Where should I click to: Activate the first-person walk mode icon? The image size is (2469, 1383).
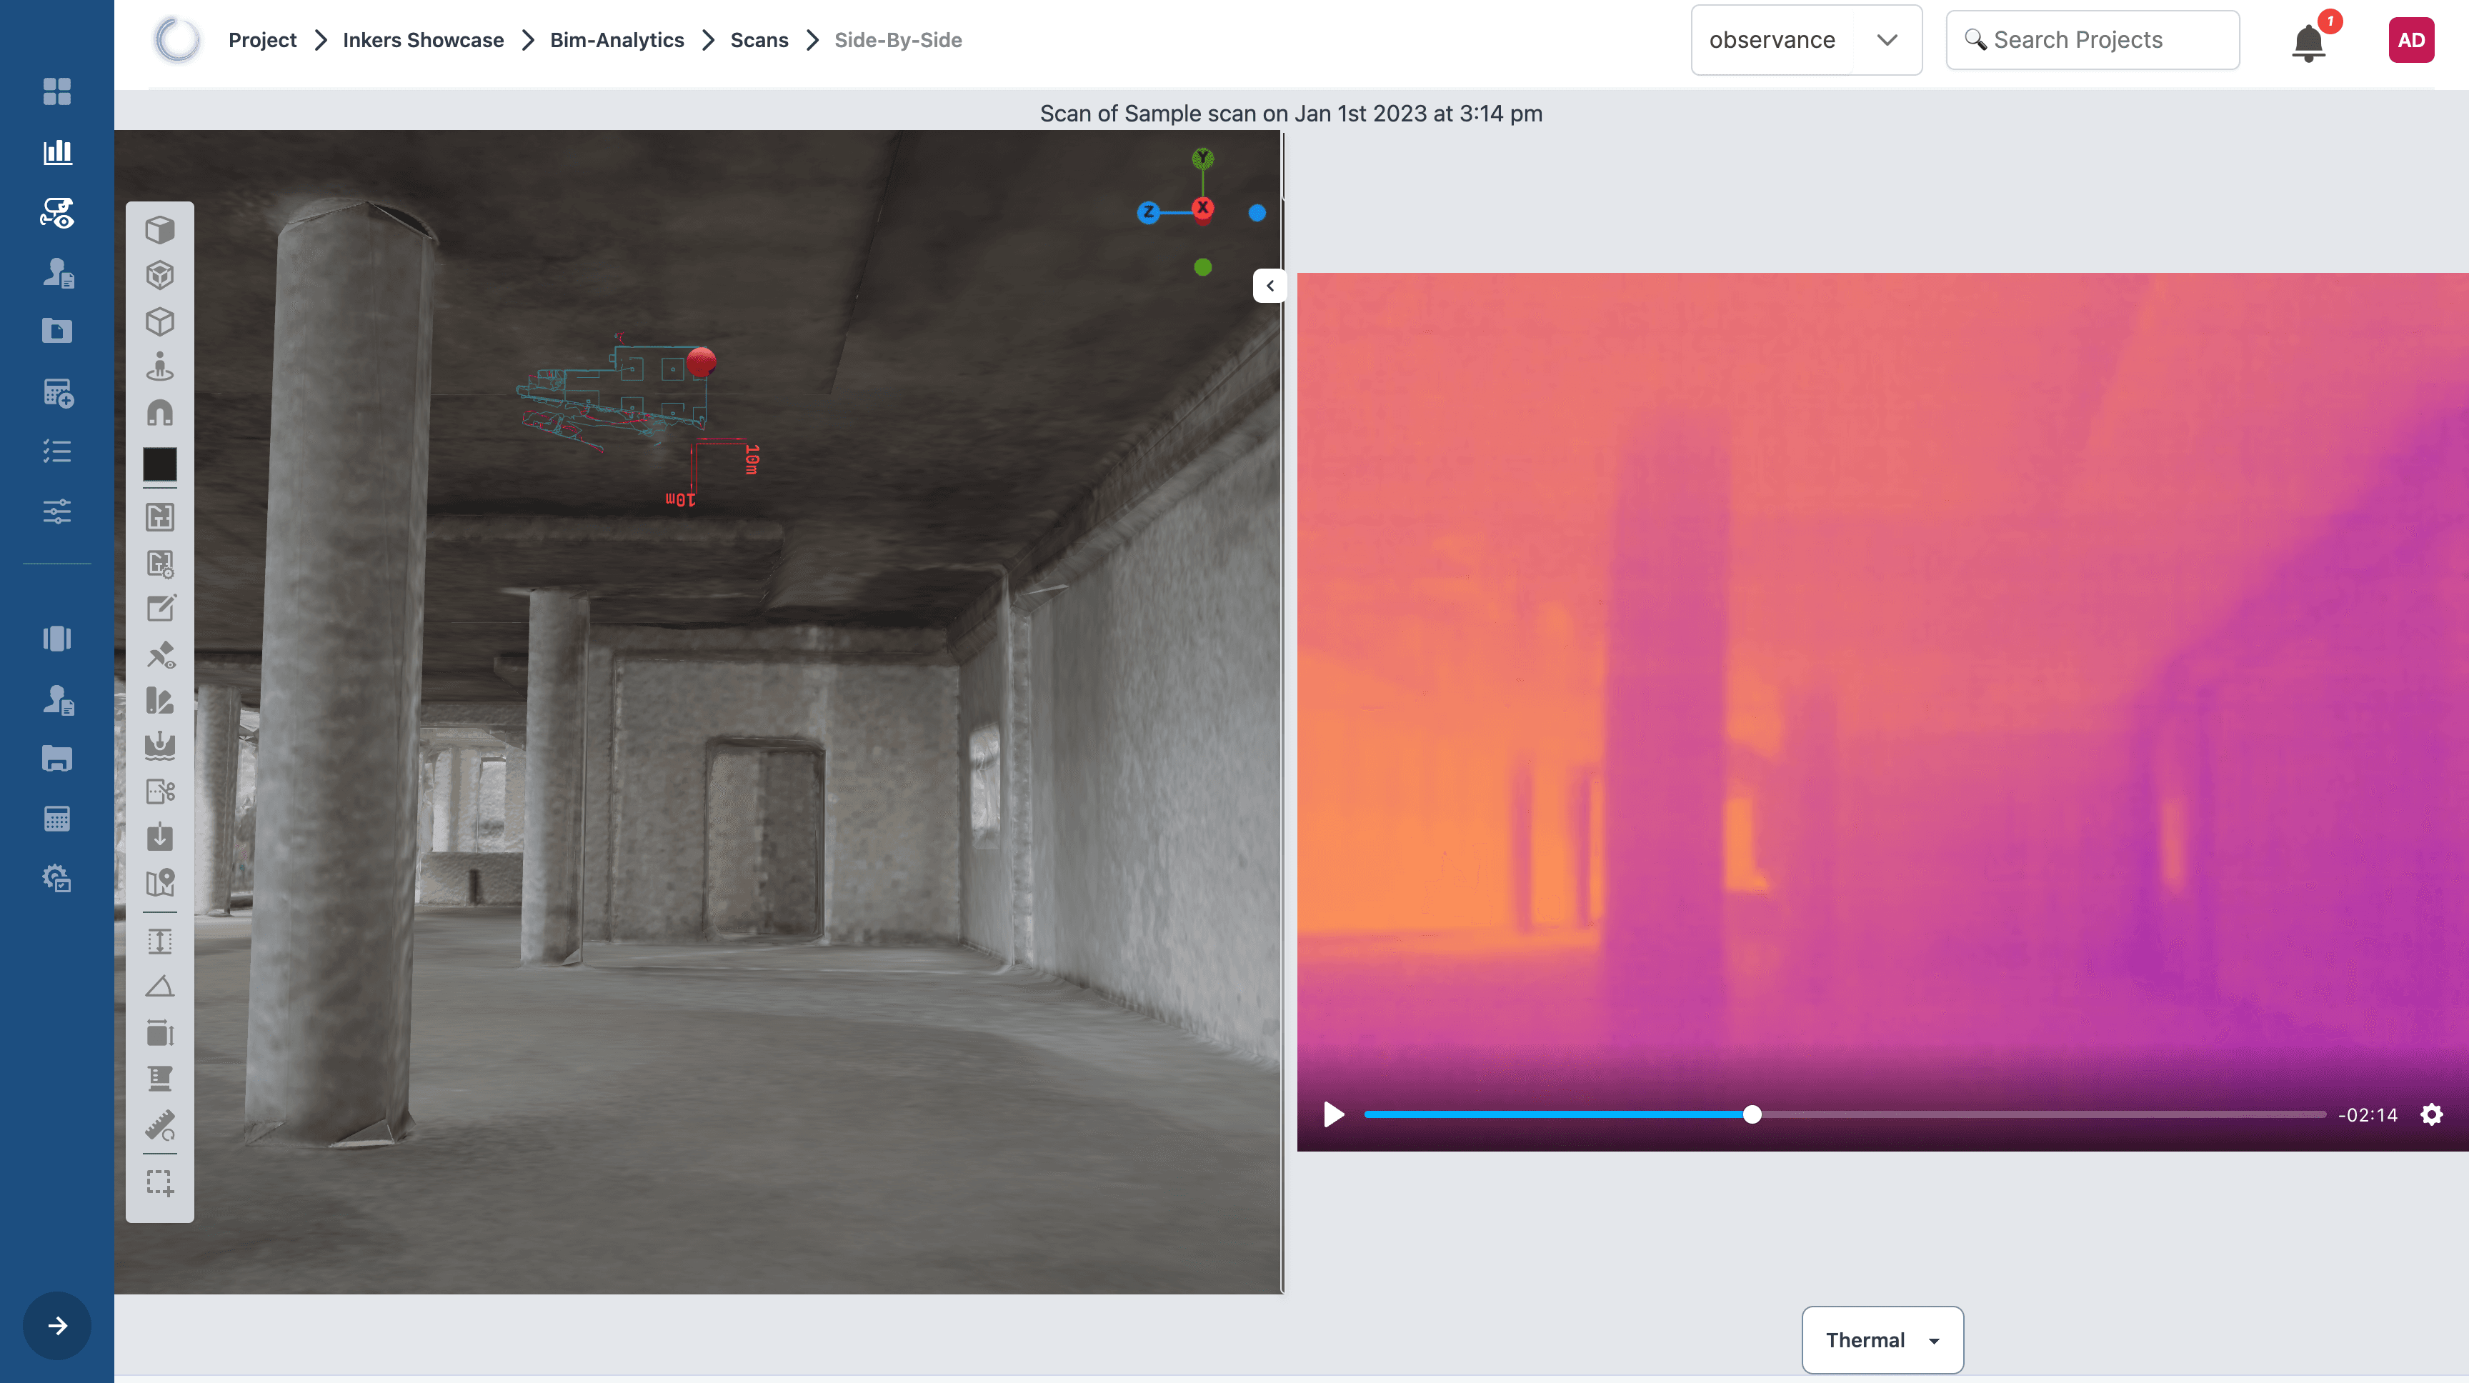pyautogui.click(x=160, y=367)
